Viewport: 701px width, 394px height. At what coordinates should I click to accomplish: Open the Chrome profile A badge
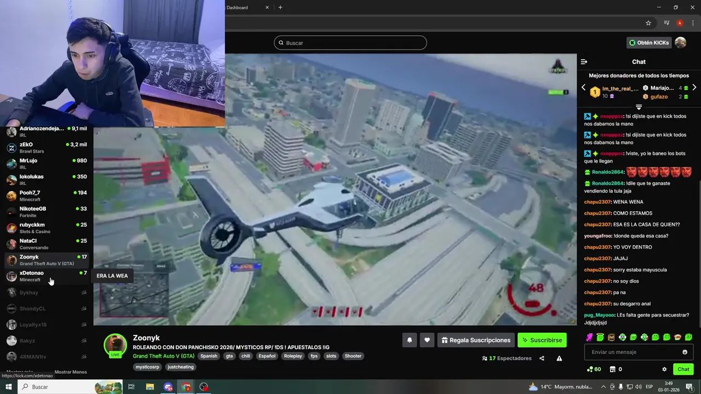680,23
